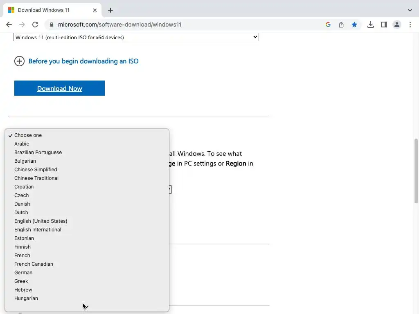Select Chinese Traditional option

point(87,178)
